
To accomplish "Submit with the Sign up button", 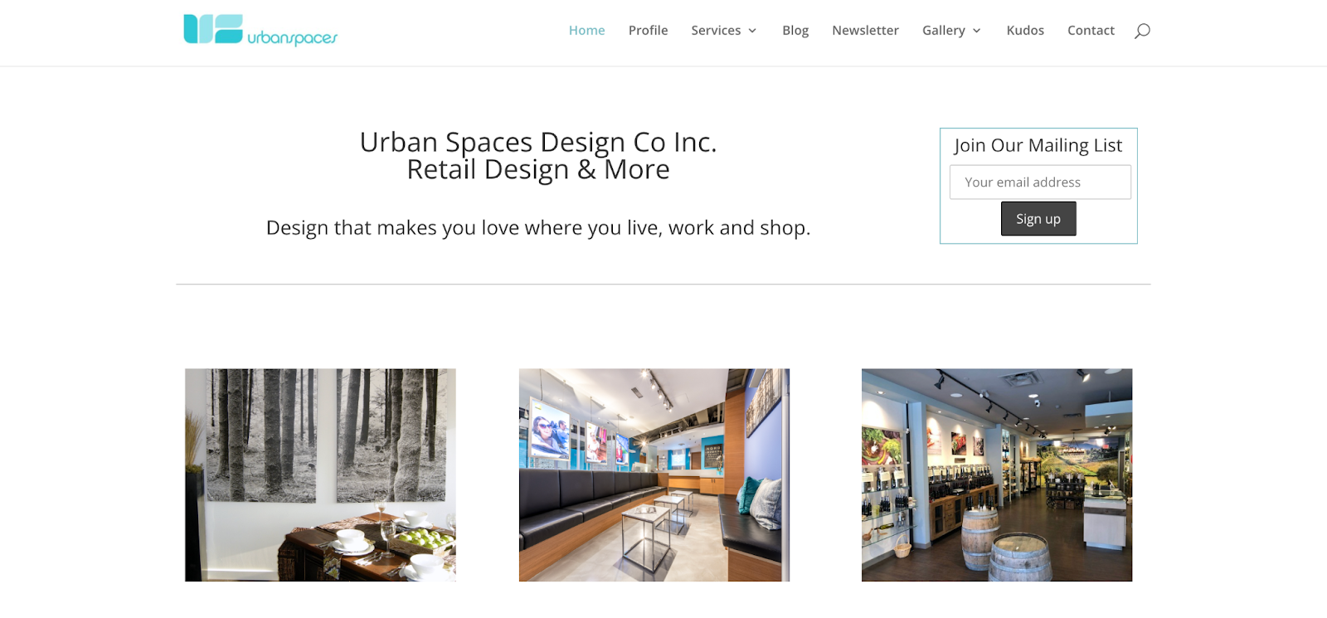I will tap(1038, 219).
